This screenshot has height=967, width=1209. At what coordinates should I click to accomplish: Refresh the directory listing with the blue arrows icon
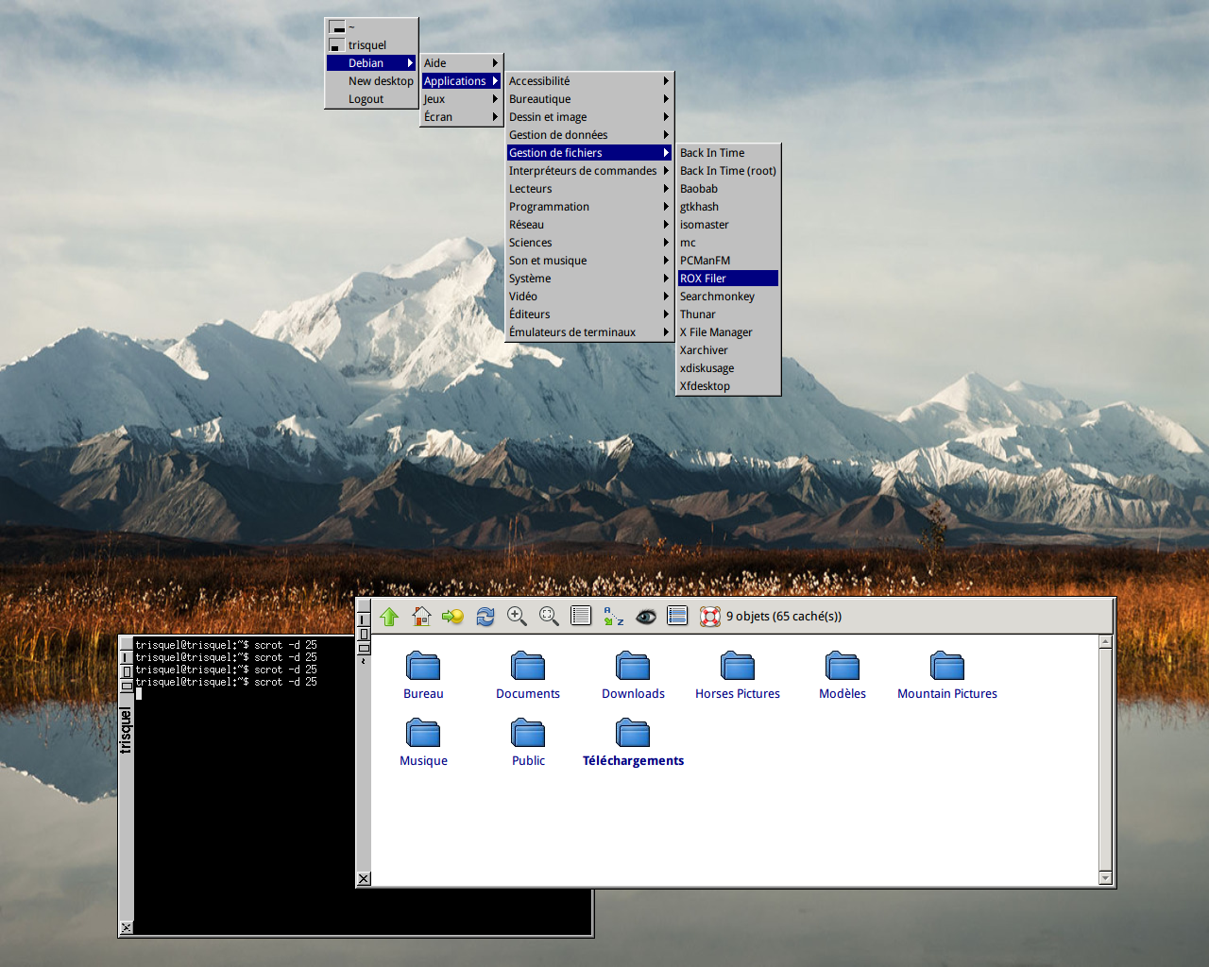pyautogui.click(x=485, y=617)
